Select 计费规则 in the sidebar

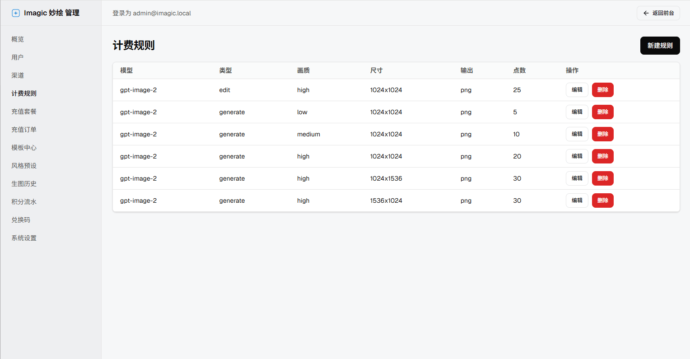coord(24,93)
